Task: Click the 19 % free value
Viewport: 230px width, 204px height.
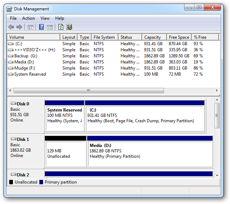Action: click(x=198, y=62)
